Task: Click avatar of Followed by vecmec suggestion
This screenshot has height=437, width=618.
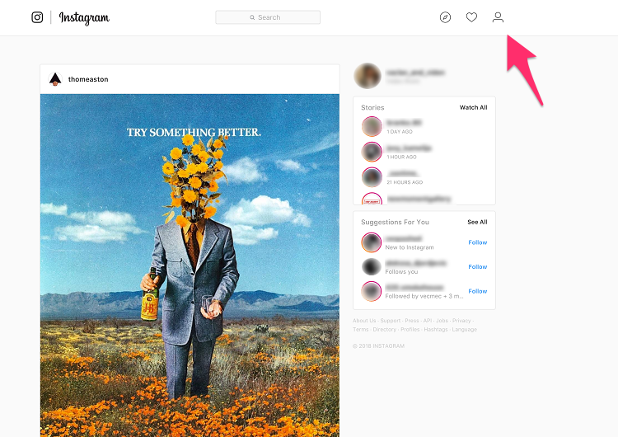Action: pyautogui.click(x=372, y=291)
